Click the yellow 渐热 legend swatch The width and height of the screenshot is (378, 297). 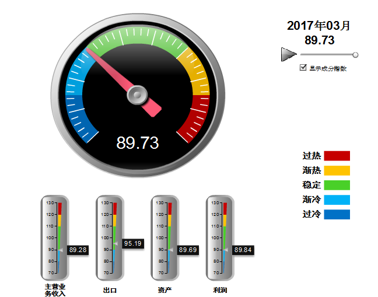click(337, 170)
